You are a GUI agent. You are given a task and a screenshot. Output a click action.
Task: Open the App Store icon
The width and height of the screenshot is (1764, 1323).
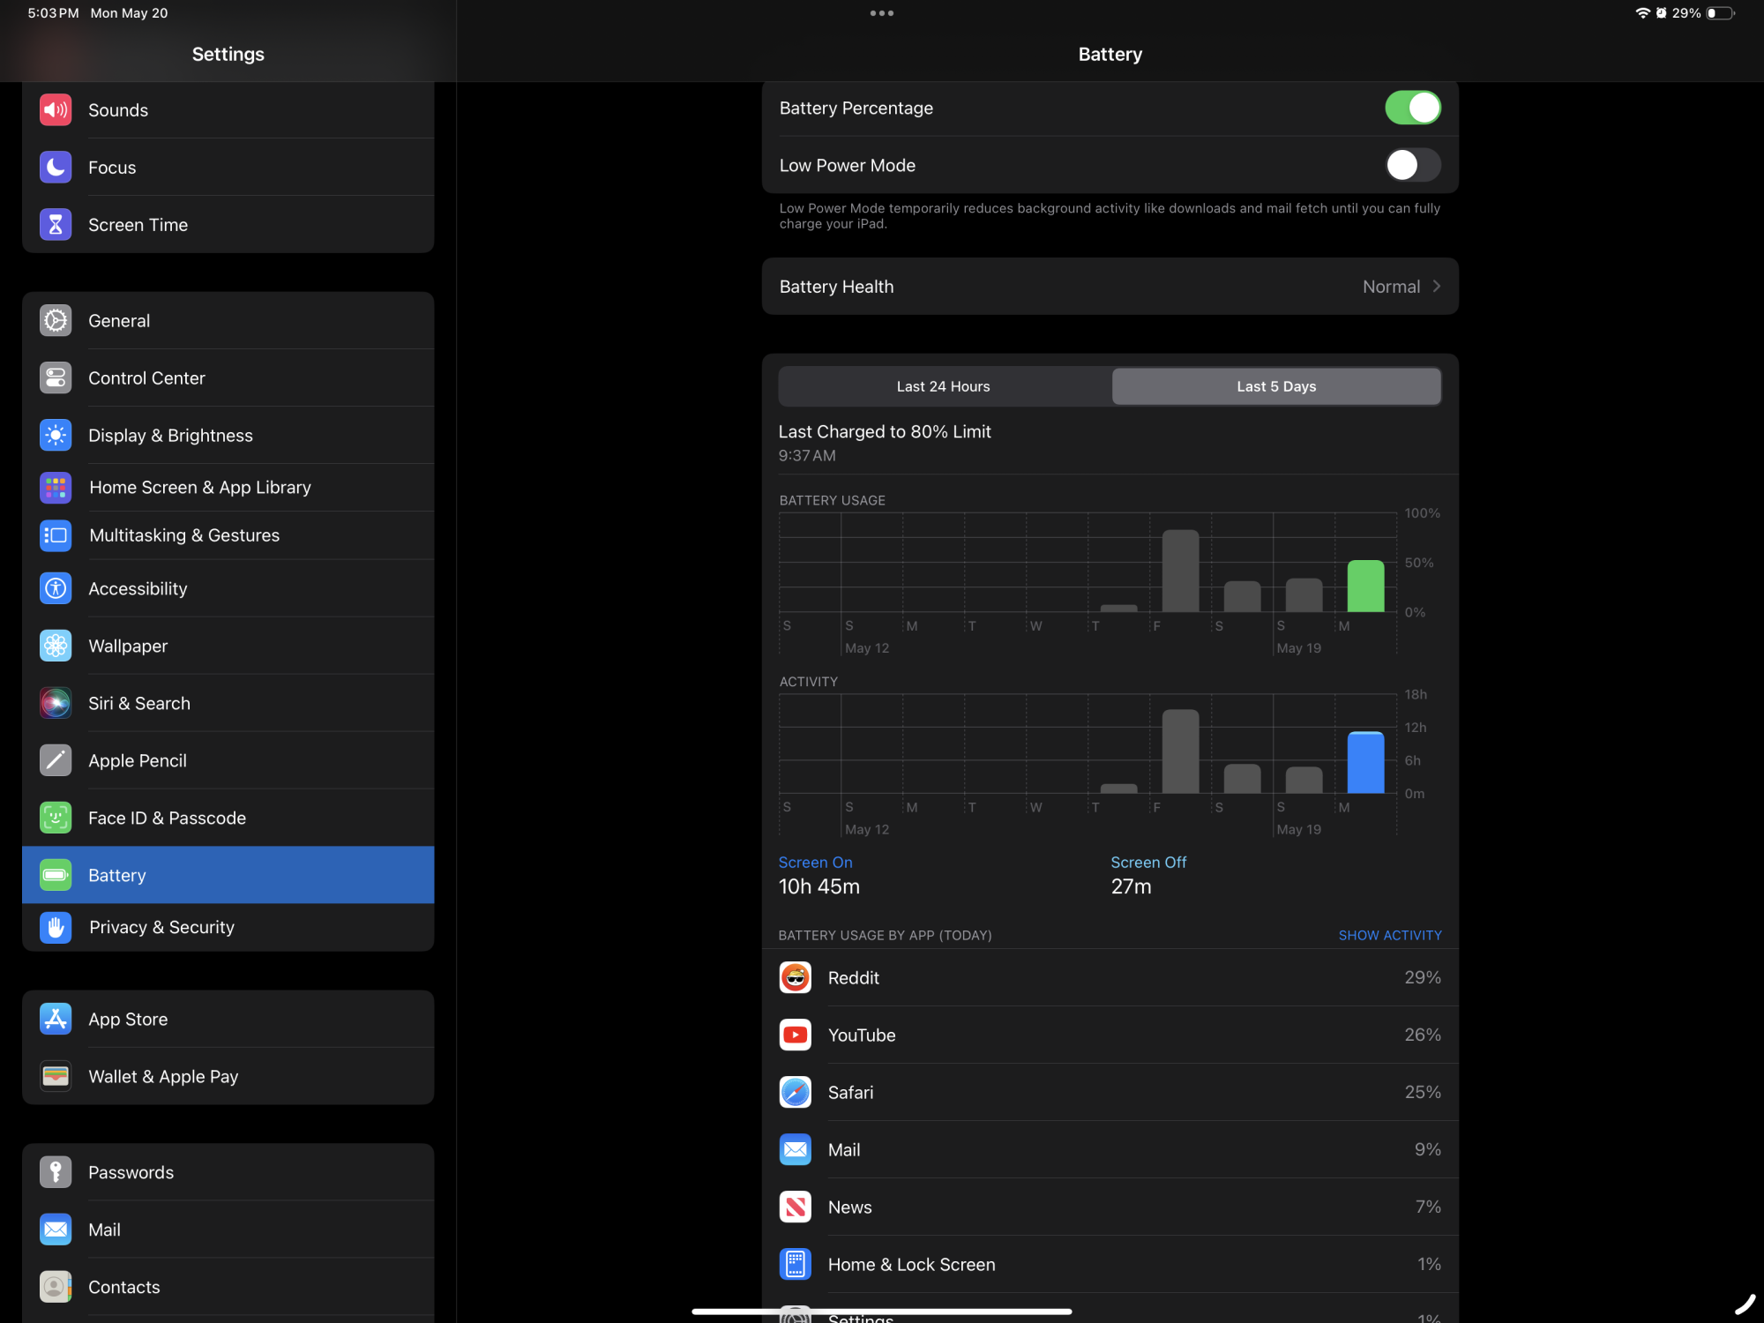point(56,1019)
